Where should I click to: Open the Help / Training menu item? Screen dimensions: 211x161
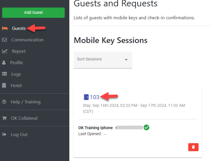(x=26, y=102)
